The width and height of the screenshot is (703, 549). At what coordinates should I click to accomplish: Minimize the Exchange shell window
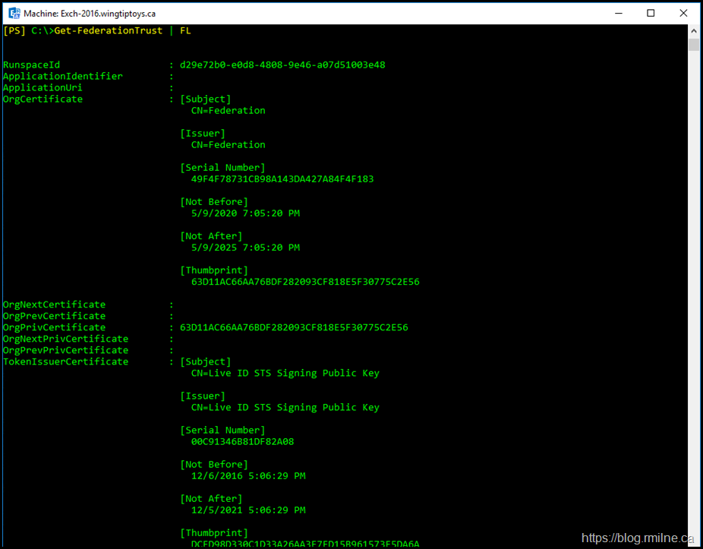[616, 13]
